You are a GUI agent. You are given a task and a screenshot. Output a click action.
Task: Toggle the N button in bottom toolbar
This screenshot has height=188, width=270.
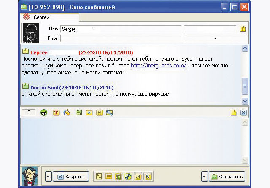(147, 176)
